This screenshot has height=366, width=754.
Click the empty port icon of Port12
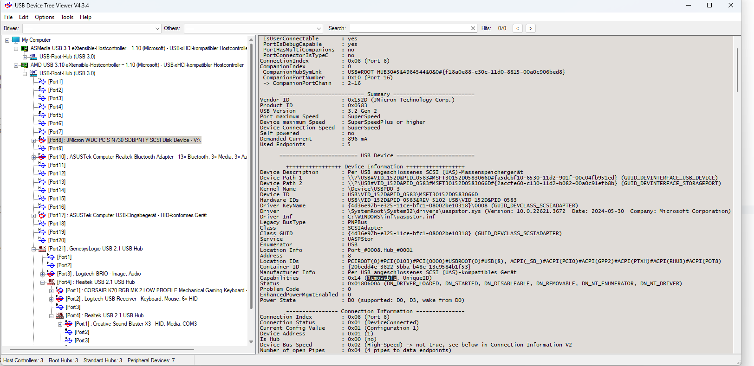coord(42,173)
